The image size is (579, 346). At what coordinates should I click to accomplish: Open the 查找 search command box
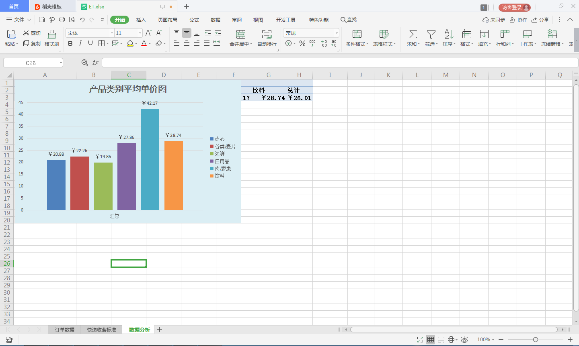(349, 20)
